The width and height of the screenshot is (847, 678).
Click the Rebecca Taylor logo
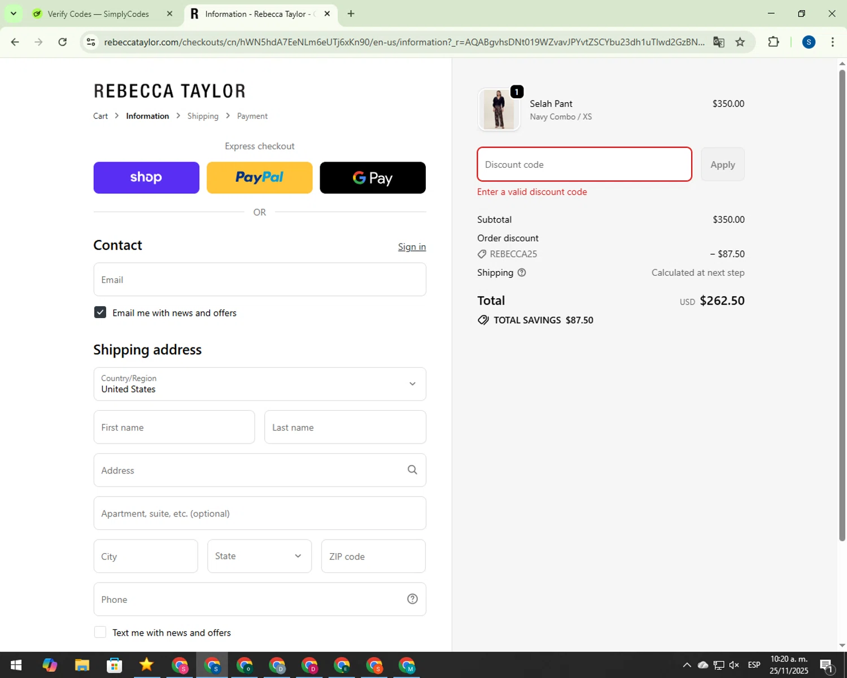(x=169, y=91)
